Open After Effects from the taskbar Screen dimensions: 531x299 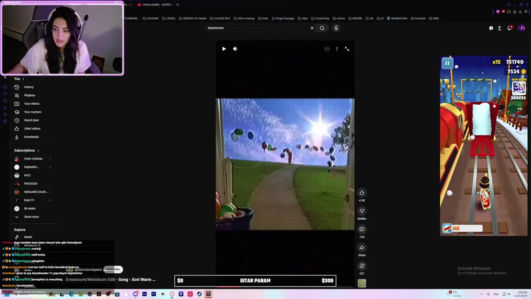pyautogui.click(x=144, y=294)
